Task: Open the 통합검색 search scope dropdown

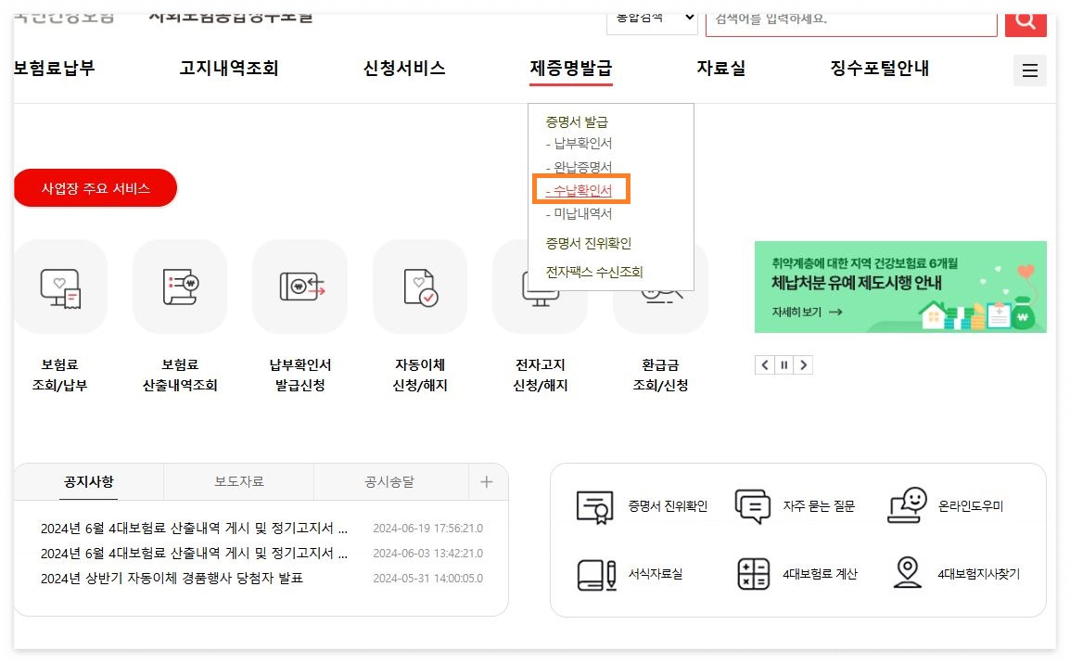Action: (x=652, y=19)
